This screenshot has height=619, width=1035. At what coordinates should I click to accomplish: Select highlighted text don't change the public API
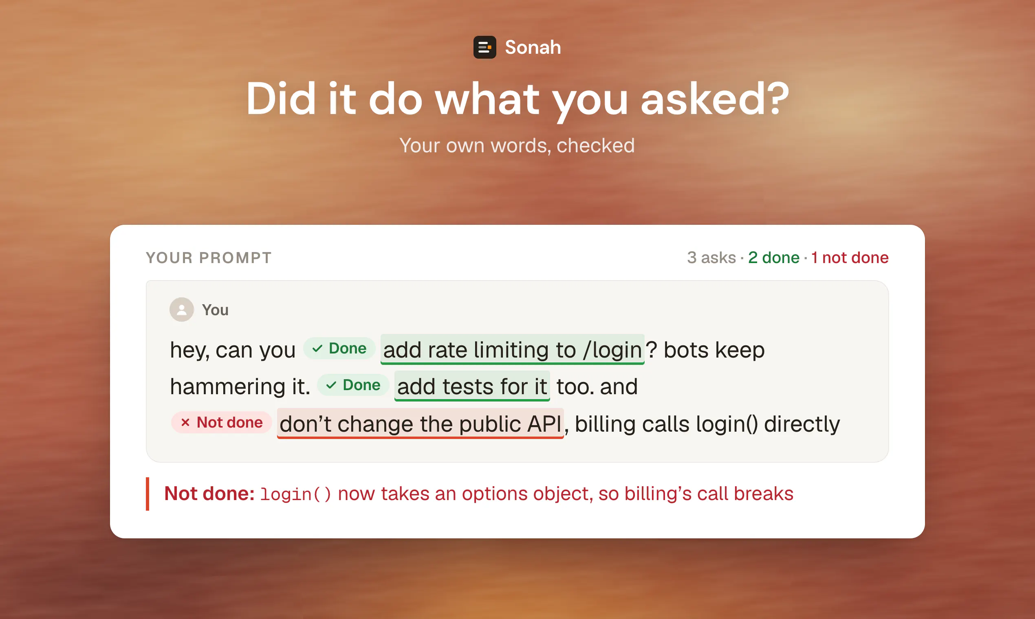click(420, 424)
